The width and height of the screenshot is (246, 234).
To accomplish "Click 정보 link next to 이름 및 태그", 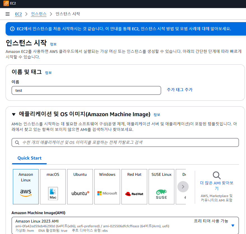I will [48, 73].
